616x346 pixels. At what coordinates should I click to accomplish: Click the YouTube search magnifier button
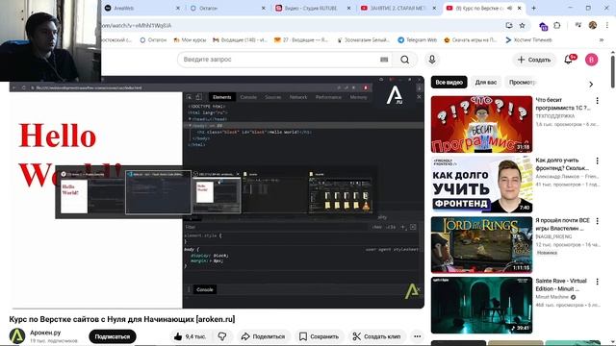(x=404, y=60)
